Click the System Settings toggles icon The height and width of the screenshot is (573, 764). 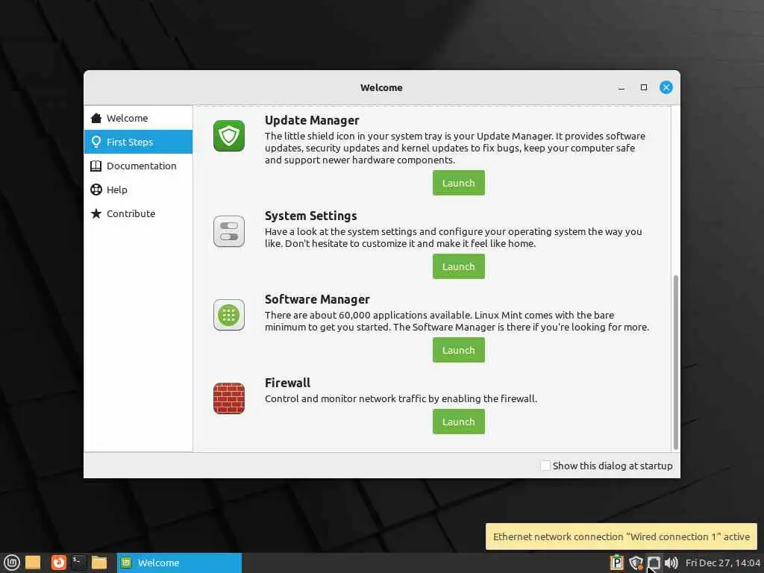click(x=229, y=231)
